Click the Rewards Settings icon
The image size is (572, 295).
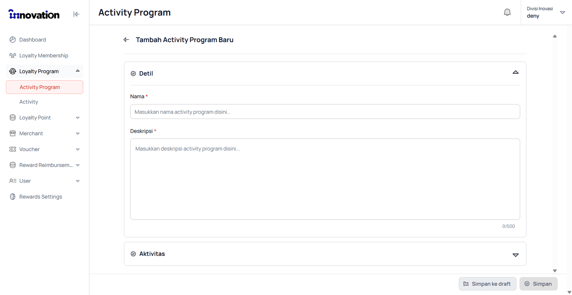(x=13, y=197)
